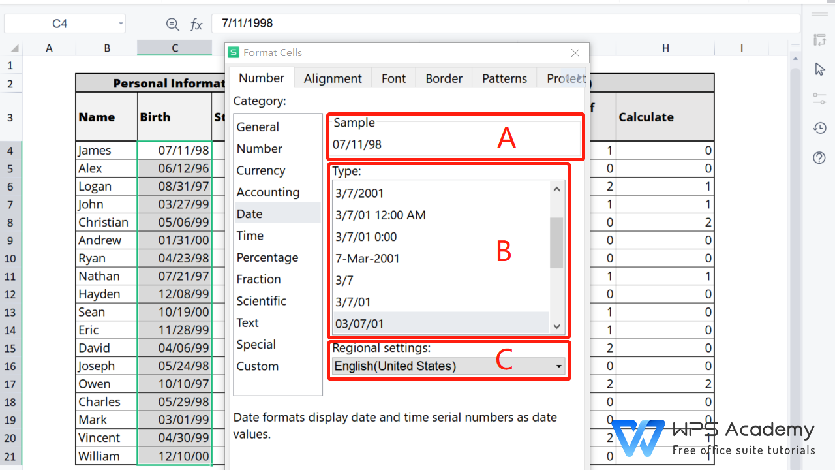Screen dimensions: 835x470
Task: Click the Help question mark icon in sidebar
Action: pos(819,157)
